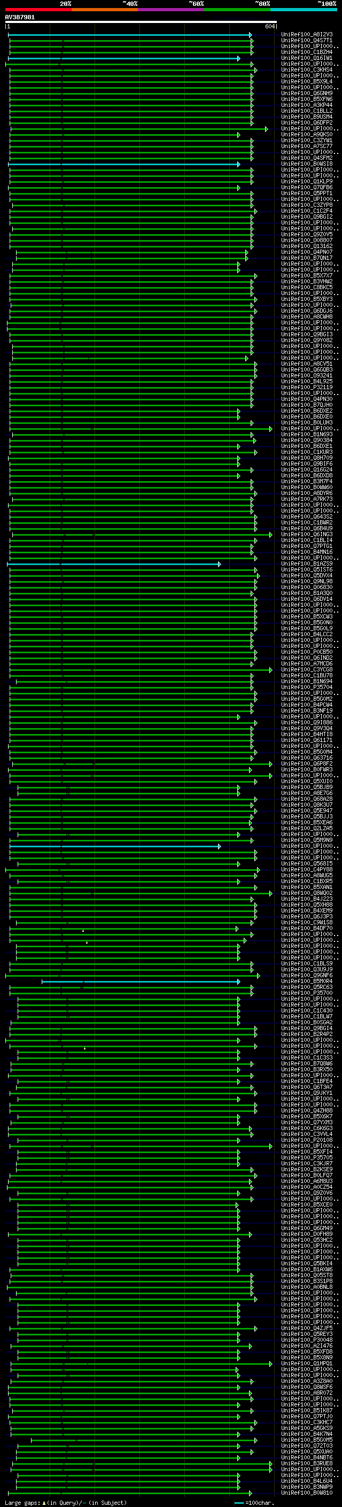Click the cyan ~100% identity color segment

pyautogui.click(x=304, y=10)
